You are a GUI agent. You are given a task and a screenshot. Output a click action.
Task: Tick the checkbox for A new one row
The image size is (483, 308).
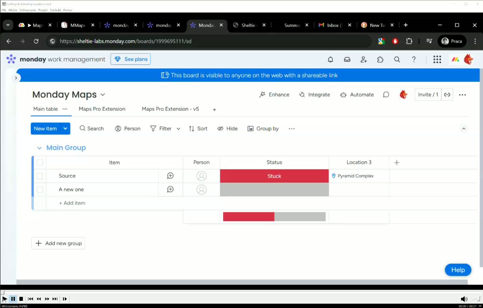40,190
